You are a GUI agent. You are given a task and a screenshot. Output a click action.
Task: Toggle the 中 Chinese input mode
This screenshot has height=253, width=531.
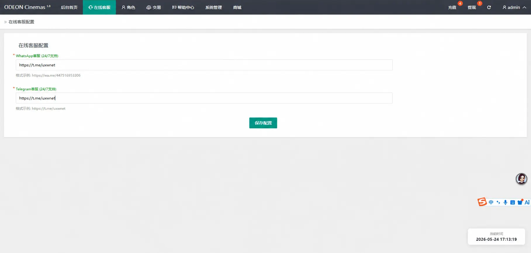tap(491, 202)
